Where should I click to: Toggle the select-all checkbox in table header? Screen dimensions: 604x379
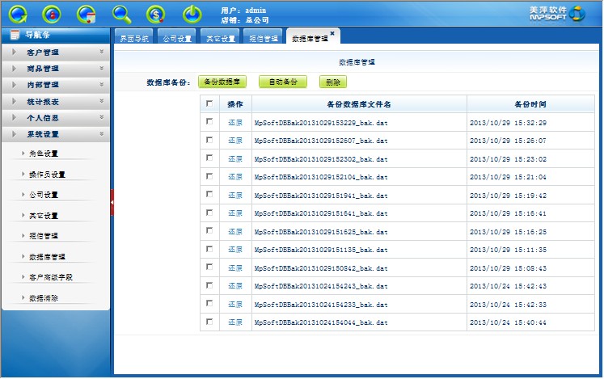coord(210,103)
